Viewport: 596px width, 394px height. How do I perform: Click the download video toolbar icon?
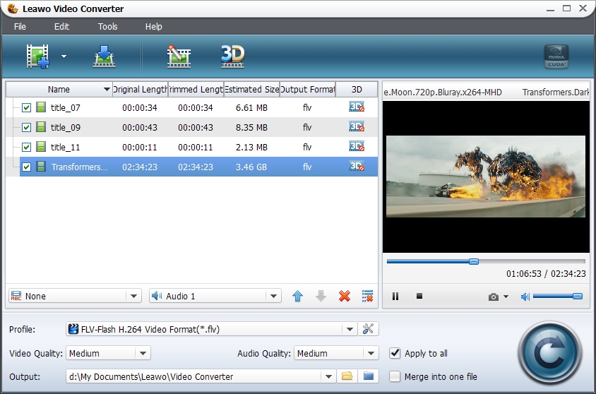(104, 56)
